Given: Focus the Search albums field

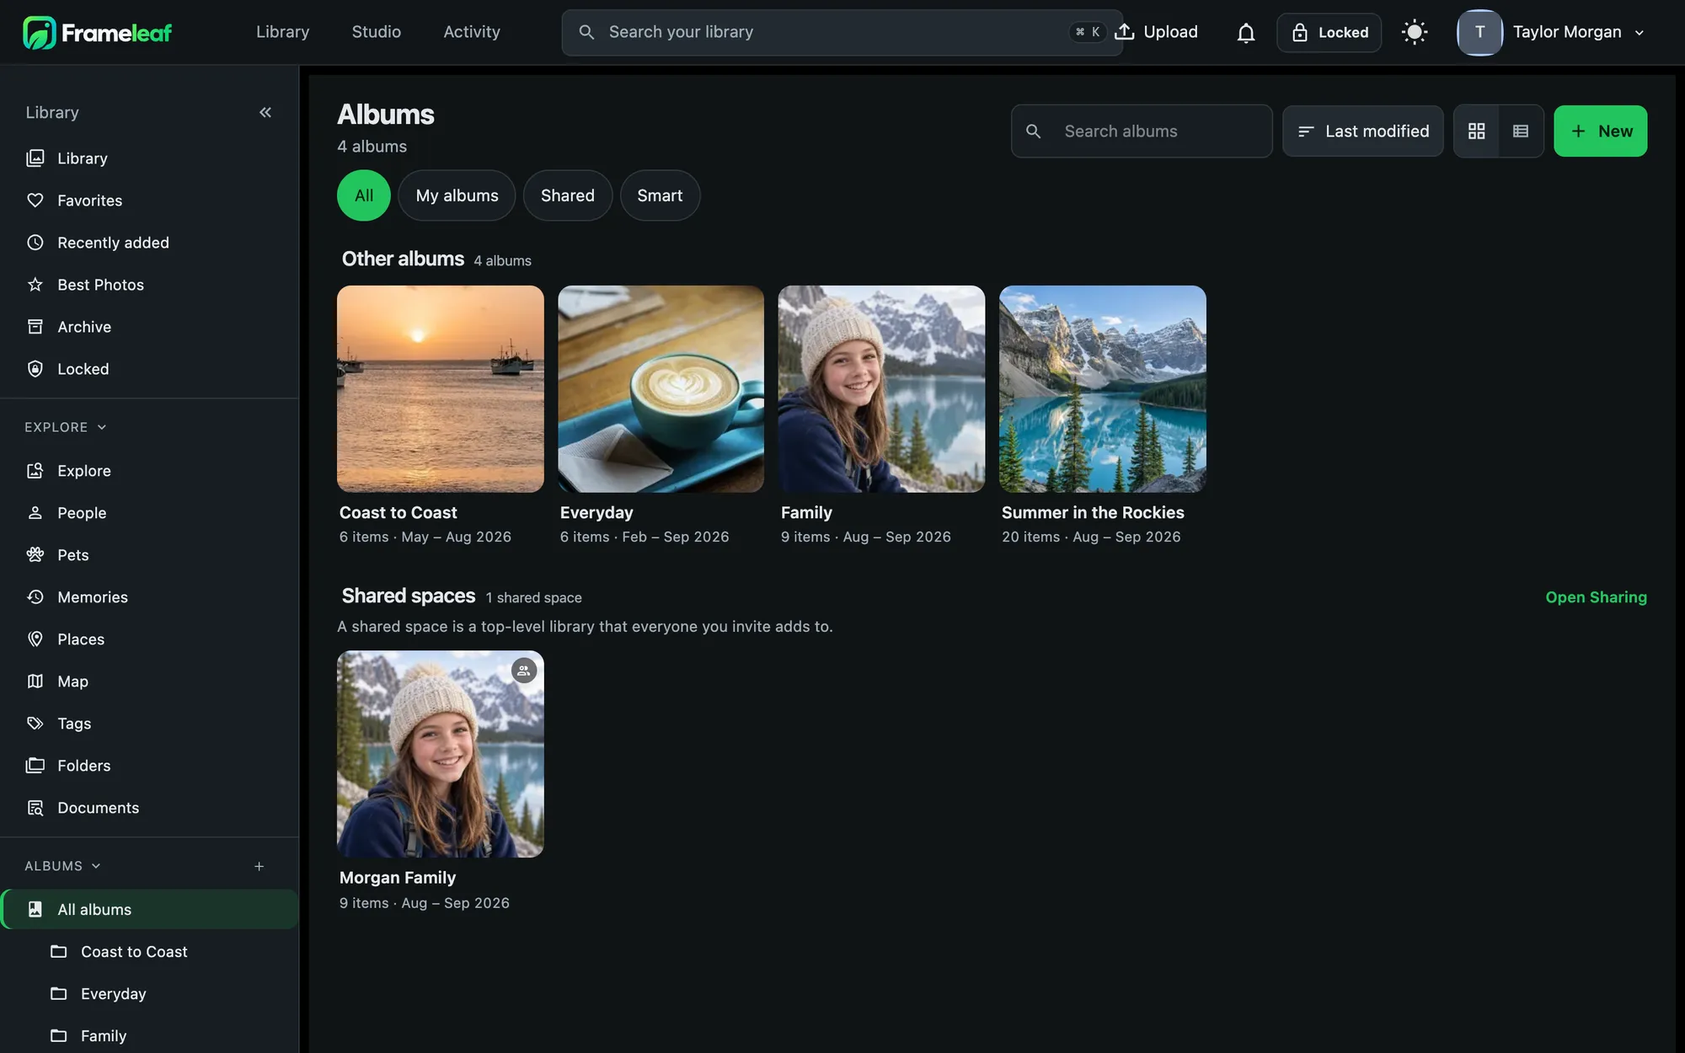Looking at the screenshot, I should coord(1142,131).
